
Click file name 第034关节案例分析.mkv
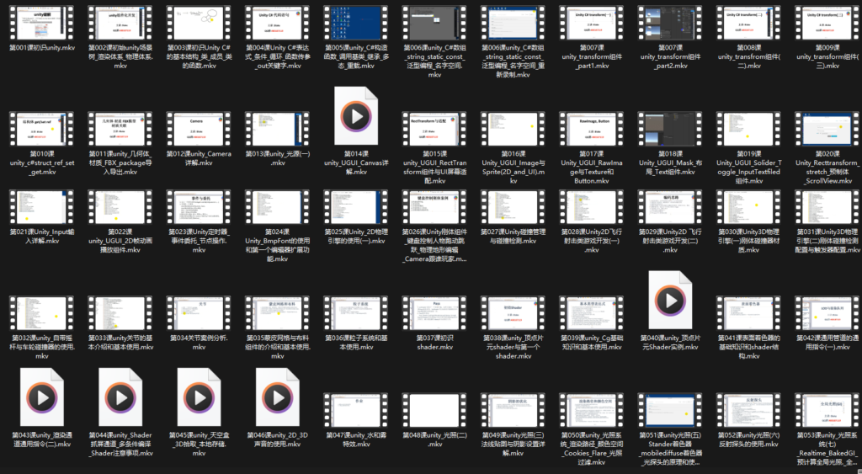pyautogui.click(x=199, y=343)
